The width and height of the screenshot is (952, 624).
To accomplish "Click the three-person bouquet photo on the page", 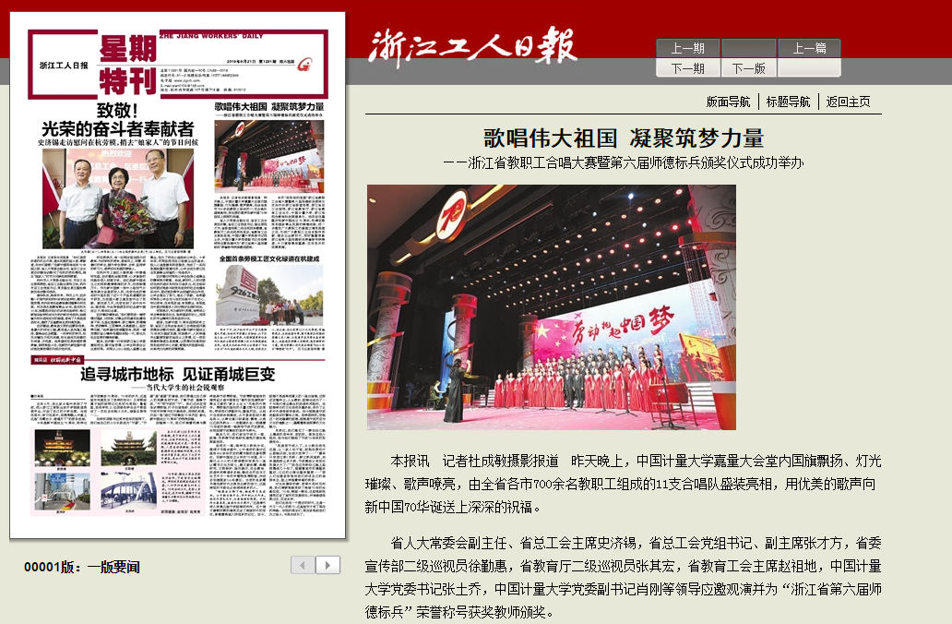I will 116,198.
